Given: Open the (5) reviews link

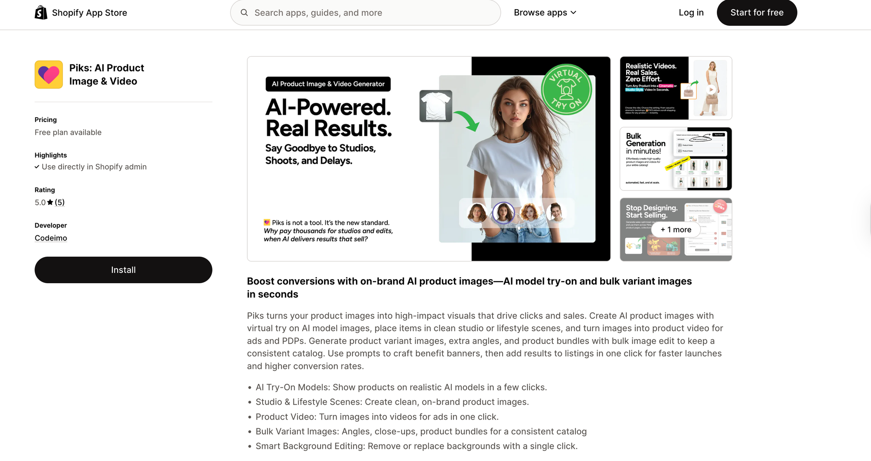Looking at the screenshot, I should point(60,202).
